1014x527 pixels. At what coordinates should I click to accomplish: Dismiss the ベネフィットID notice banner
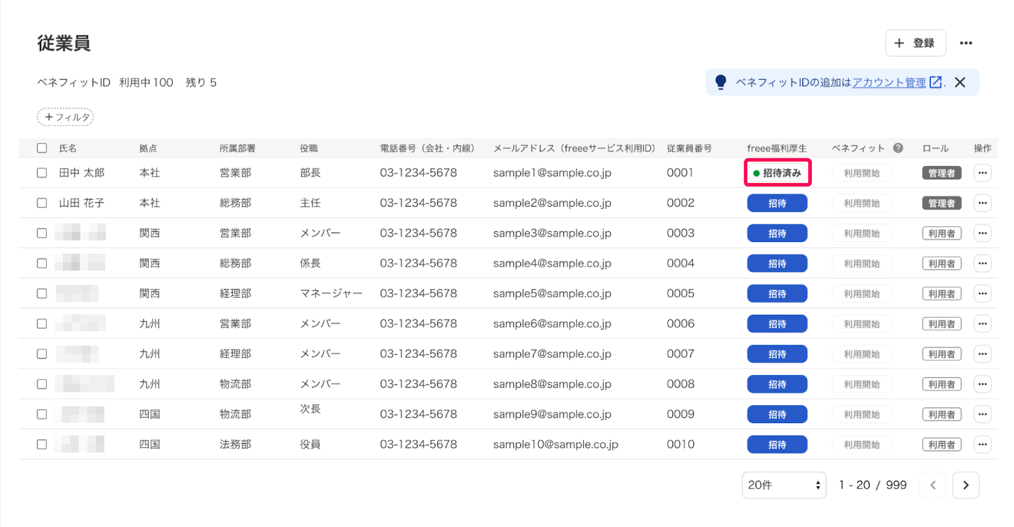960,82
